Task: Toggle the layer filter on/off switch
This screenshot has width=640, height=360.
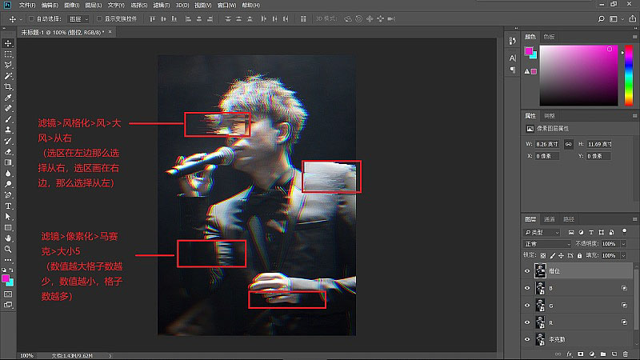Action: click(x=624, y=231)
